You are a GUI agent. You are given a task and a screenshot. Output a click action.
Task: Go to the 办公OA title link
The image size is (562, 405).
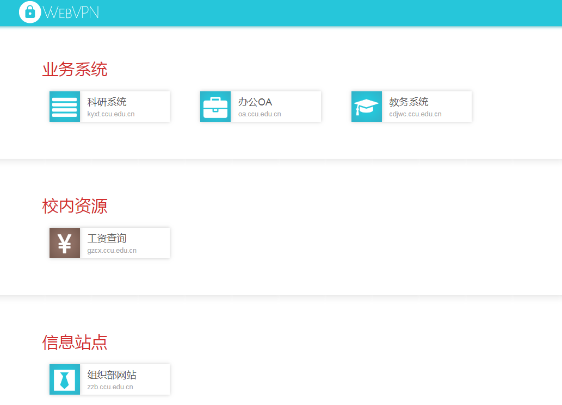[255, 102]
